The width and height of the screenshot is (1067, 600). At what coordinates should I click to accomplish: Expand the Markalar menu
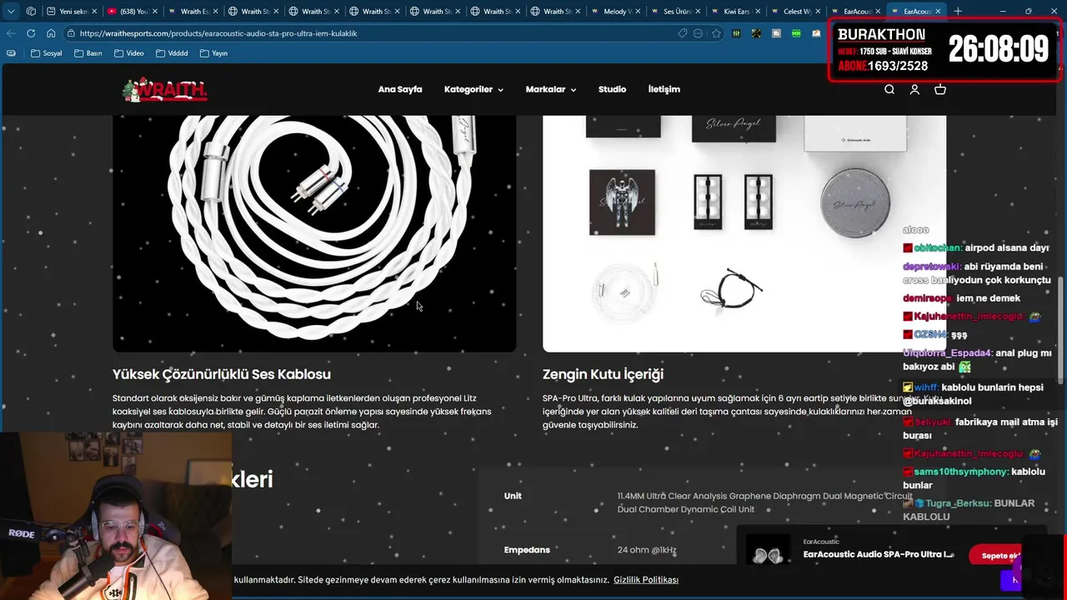tap(551, 89)
